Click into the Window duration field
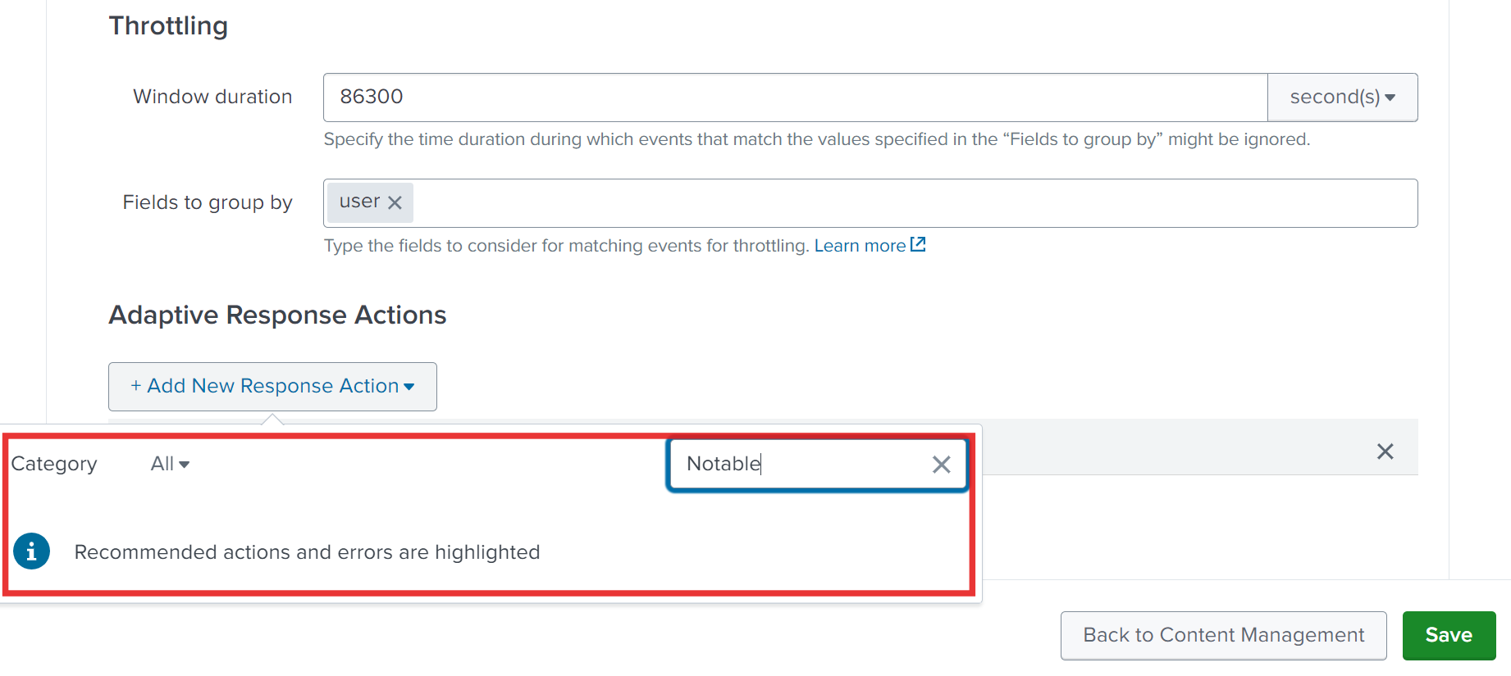 (794, 98)
